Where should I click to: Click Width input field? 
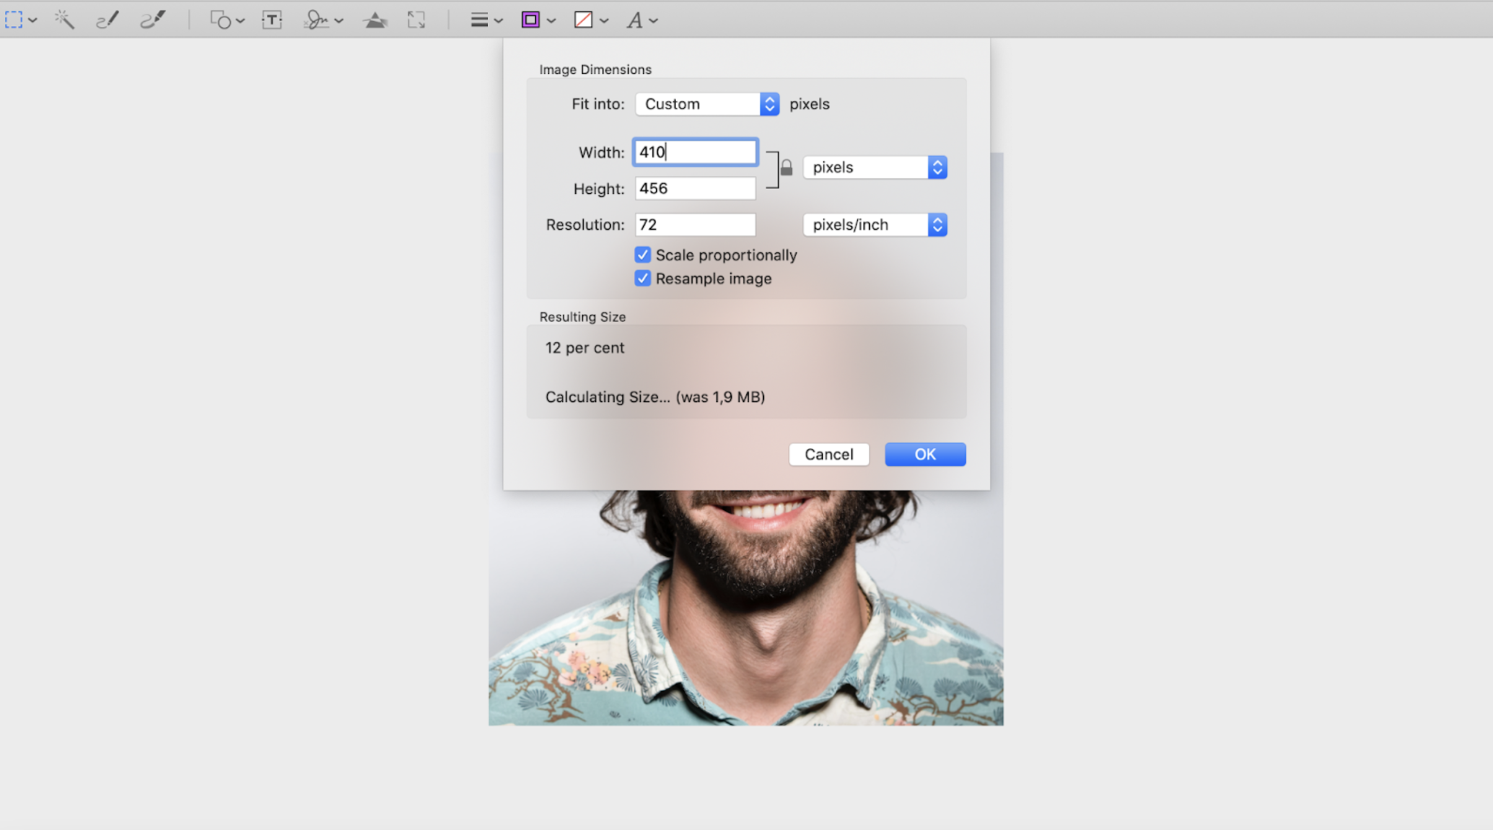click(x=695, y=151)
